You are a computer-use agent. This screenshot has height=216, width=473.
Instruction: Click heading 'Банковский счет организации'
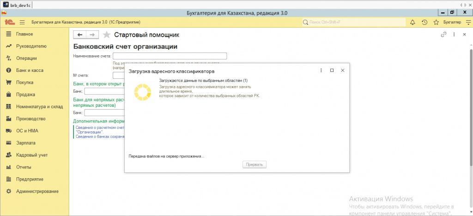point(125,47)
